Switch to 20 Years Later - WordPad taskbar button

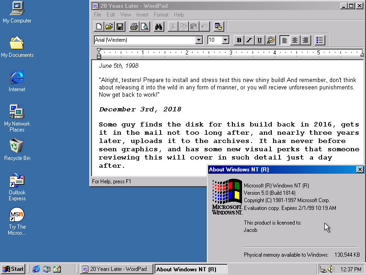(x=117, y=269)
